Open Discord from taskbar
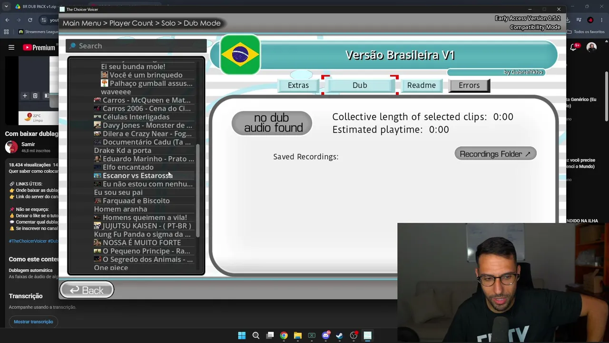 pyautogui.click(x=325, y=336)
